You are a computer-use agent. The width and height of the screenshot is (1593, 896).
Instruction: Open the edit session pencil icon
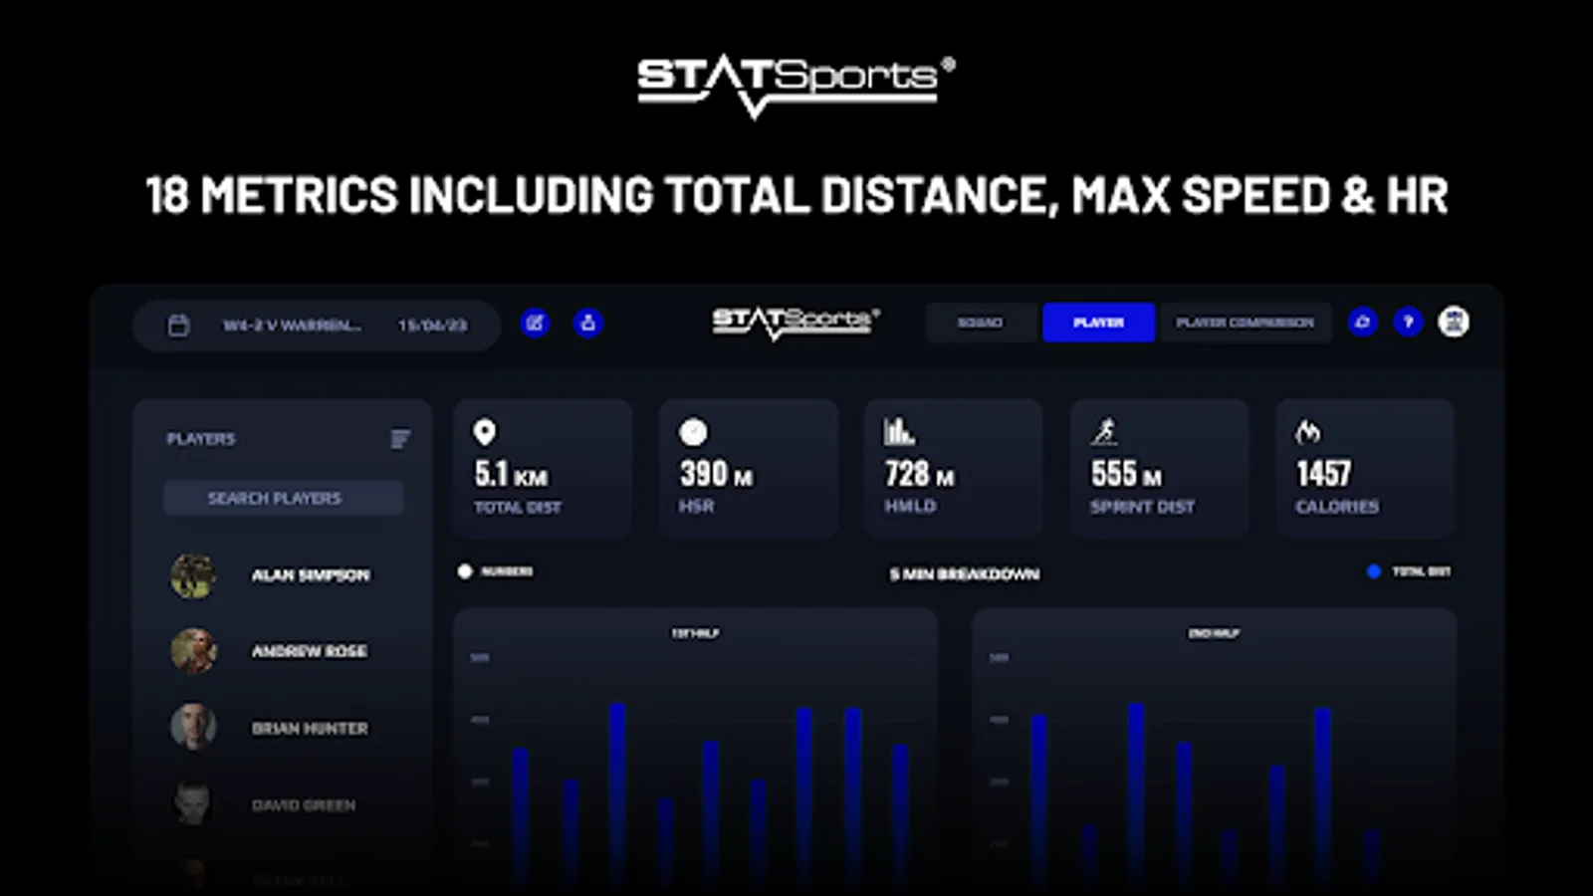point(536,323)
